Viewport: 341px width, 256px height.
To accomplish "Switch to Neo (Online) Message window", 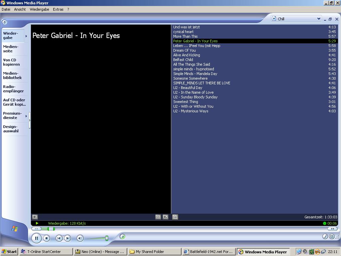I will (100, 252).
